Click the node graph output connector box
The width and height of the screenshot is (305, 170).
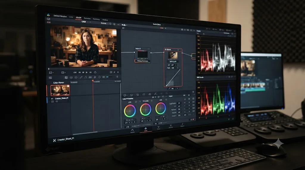[194, 56]
